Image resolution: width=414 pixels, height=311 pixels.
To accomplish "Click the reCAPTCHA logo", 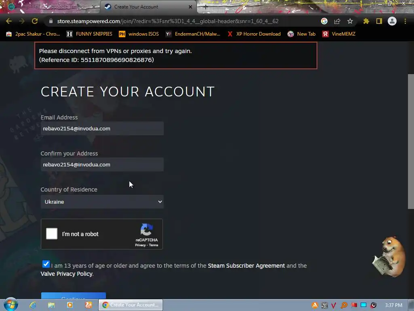I will (146, 229).
